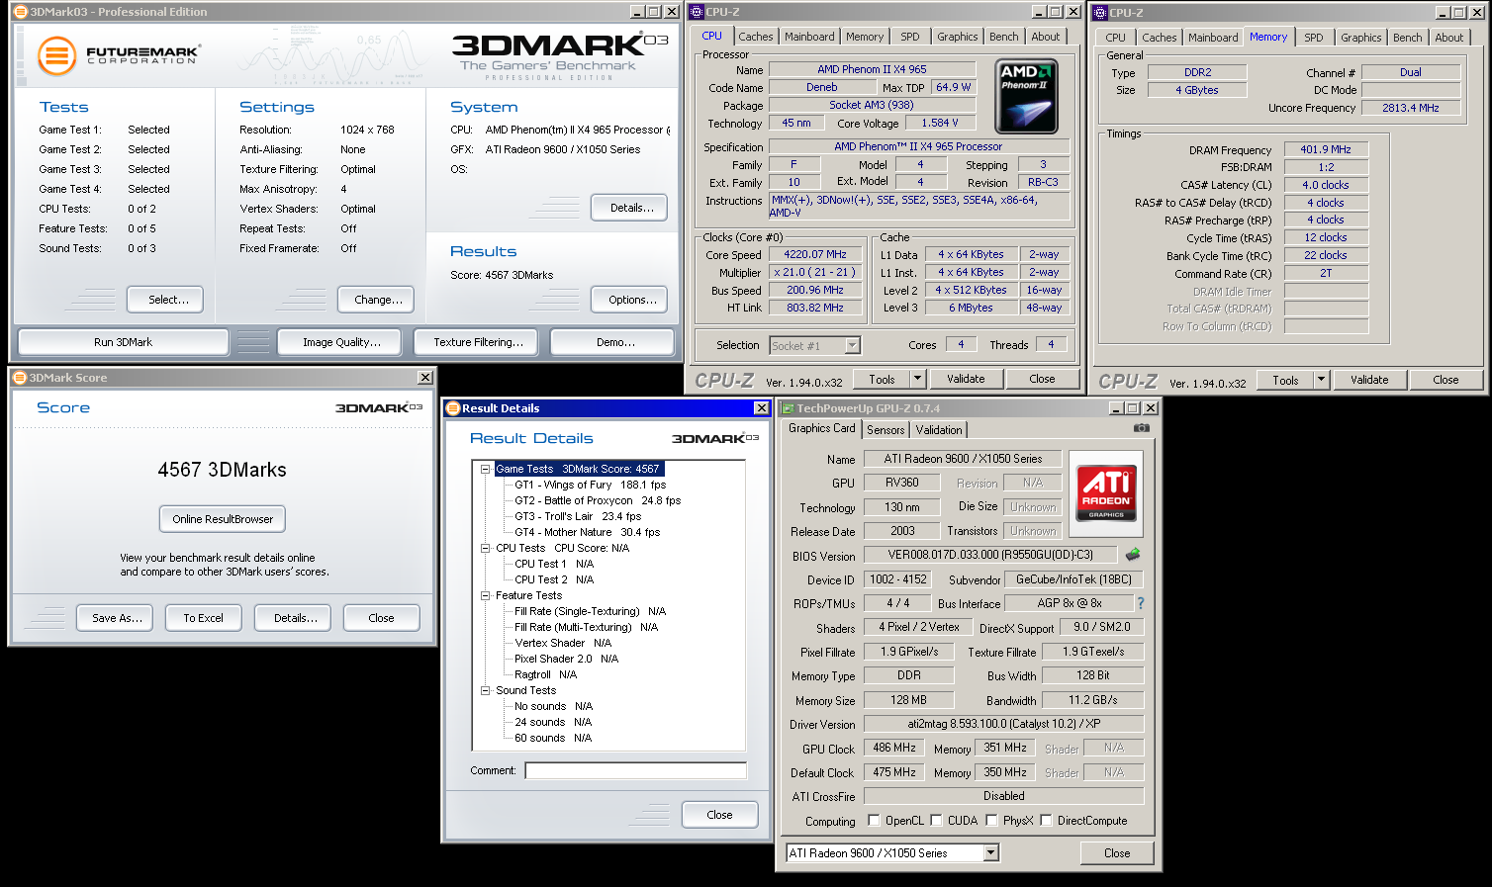Switch to the Sensors tab in GPU-Z
The height and width of the screenshot is (887, 1492).
click(886, 430)
